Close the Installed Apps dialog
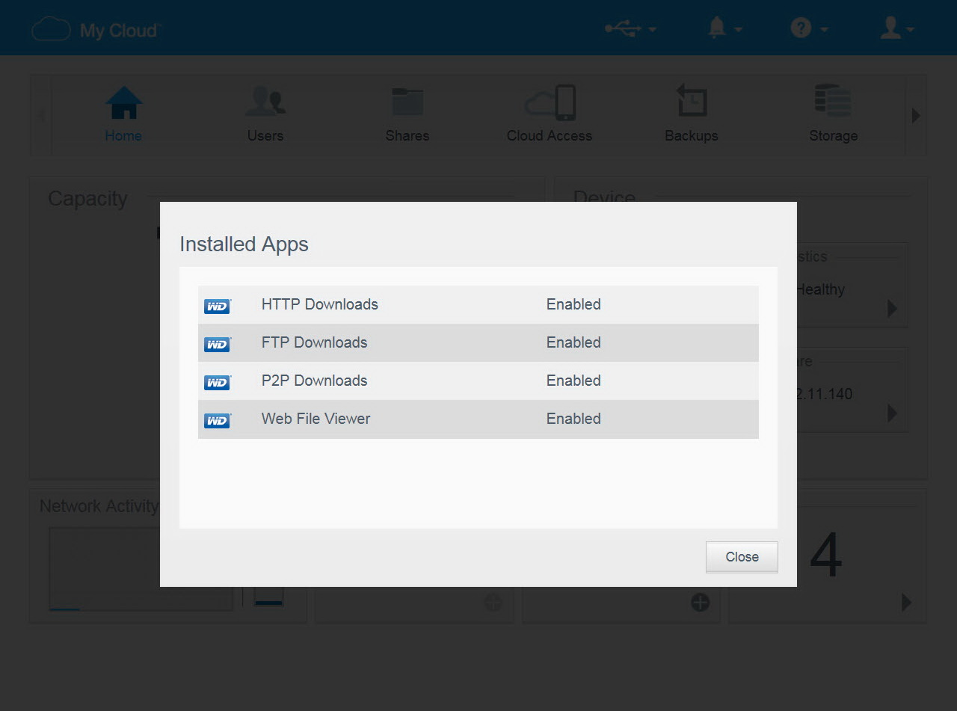957x711 pixels. click(742, 557)
